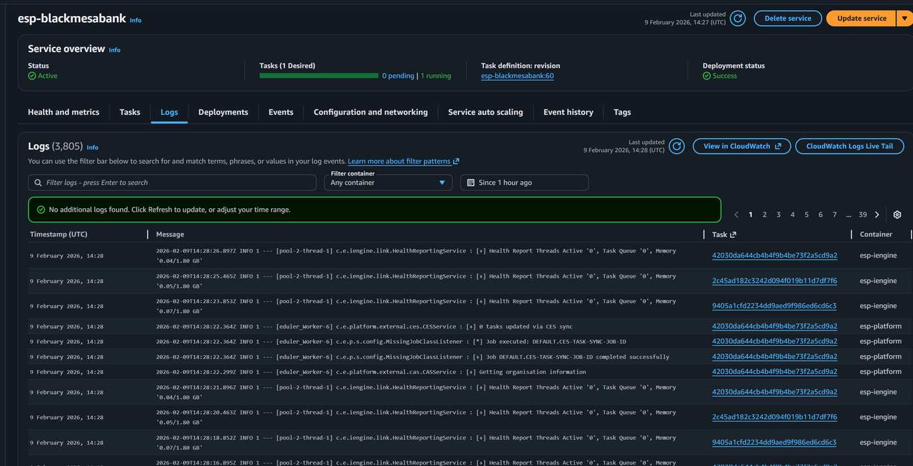
Task: Open task definition esp-blackmesabank:60 link
Action: (517, 76)
